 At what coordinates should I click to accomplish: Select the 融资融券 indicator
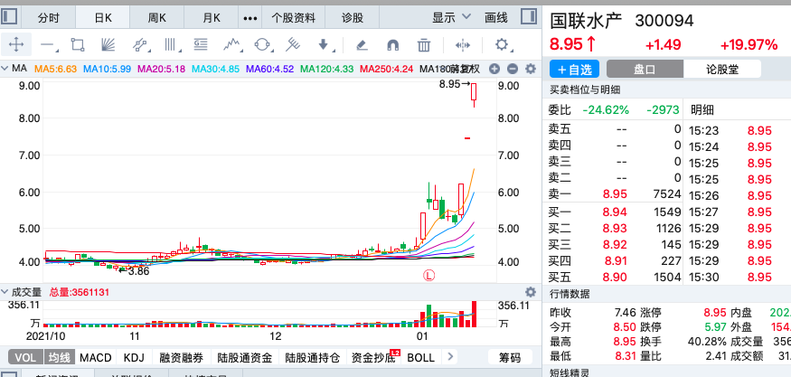tap(181, 358)
